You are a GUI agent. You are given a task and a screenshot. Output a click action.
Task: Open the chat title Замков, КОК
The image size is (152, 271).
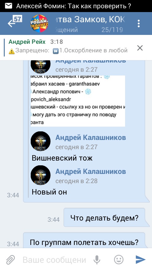point(90,20)
